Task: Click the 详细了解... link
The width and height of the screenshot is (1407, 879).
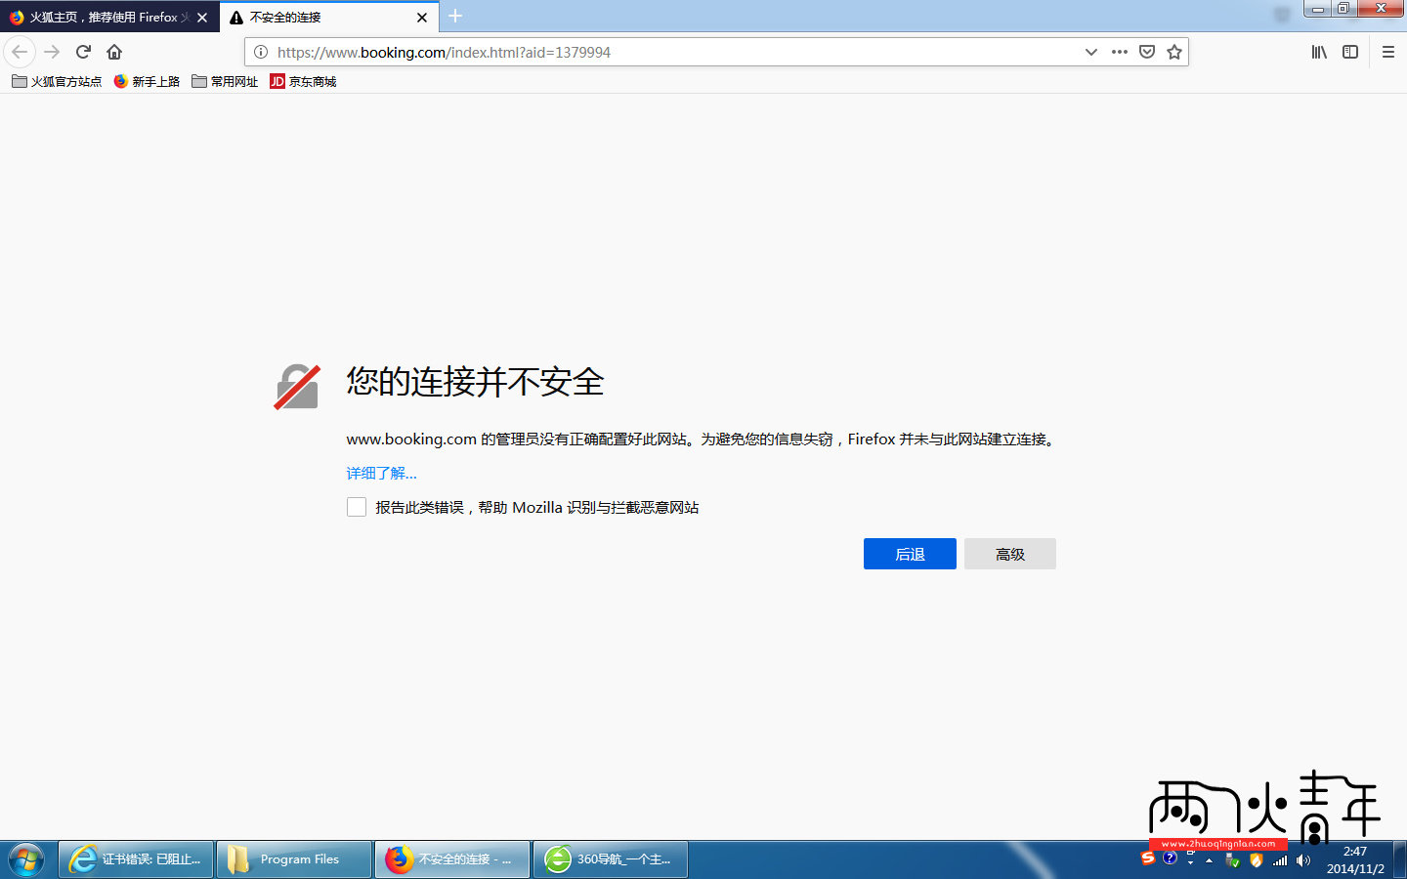Action: 381,473
